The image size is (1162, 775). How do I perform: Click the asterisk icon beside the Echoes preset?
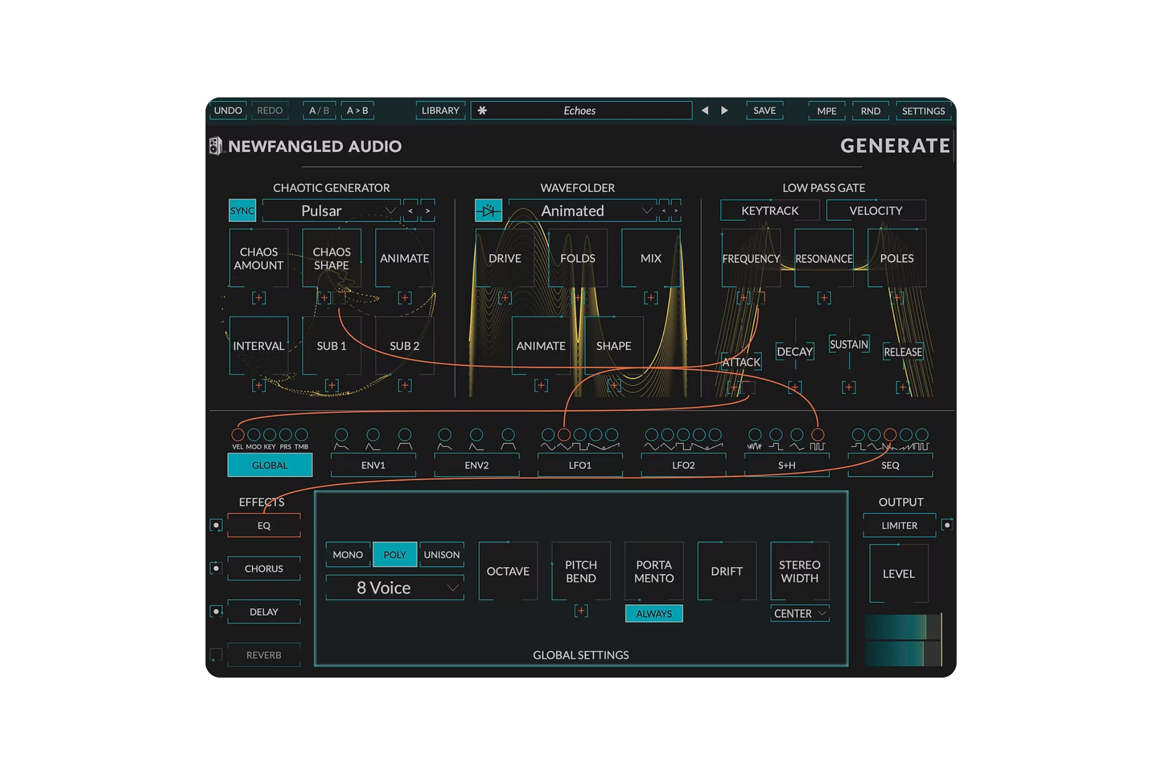[483, 110]
